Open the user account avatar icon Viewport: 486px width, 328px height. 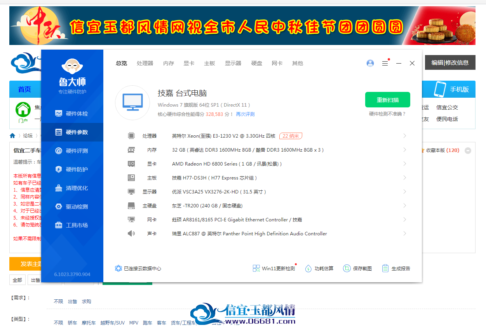[x=370, y=63]
